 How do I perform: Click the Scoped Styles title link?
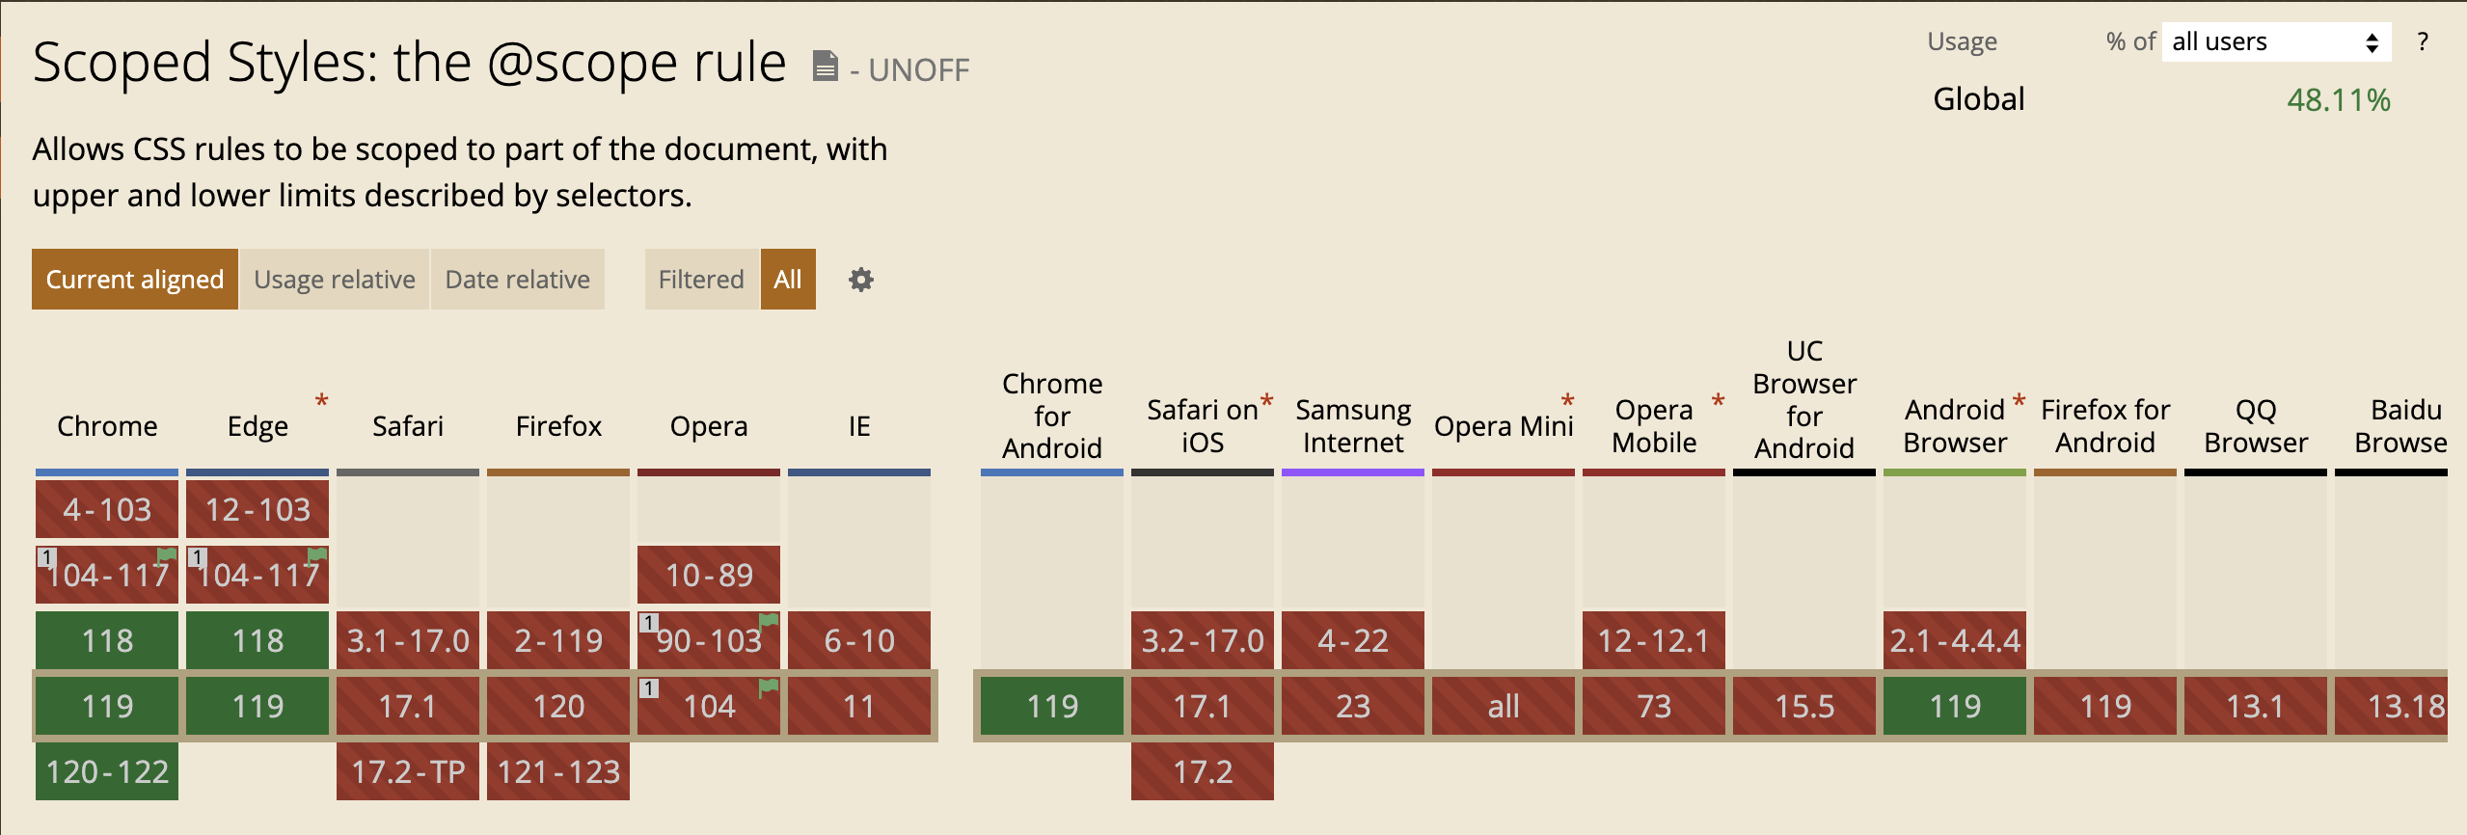click(409, 64)
